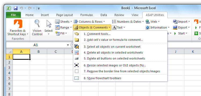The height and width of the screenshot is (96, 201).
Task: Choose Delete all objects in selected worksheets
Action: 120,53
